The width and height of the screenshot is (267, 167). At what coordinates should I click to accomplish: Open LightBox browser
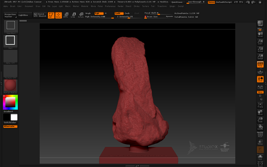(25, 15)
